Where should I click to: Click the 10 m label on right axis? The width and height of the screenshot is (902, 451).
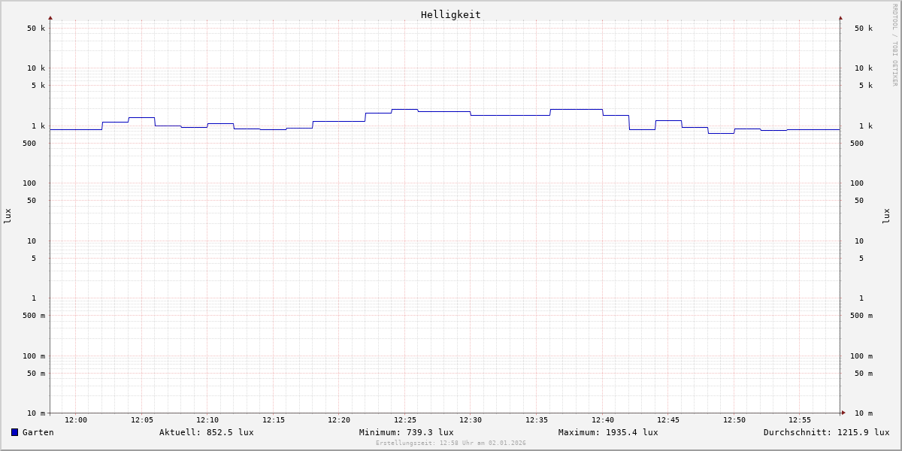click(x=864, y=413)
